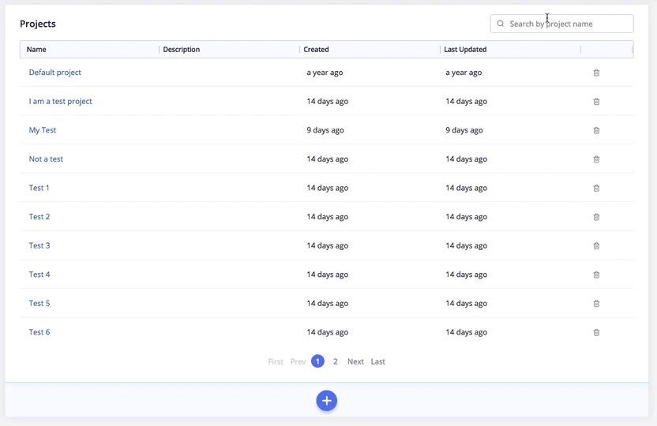Jump to Last page of projects
This screenshot has height=426, width=657.
[378, 361]
